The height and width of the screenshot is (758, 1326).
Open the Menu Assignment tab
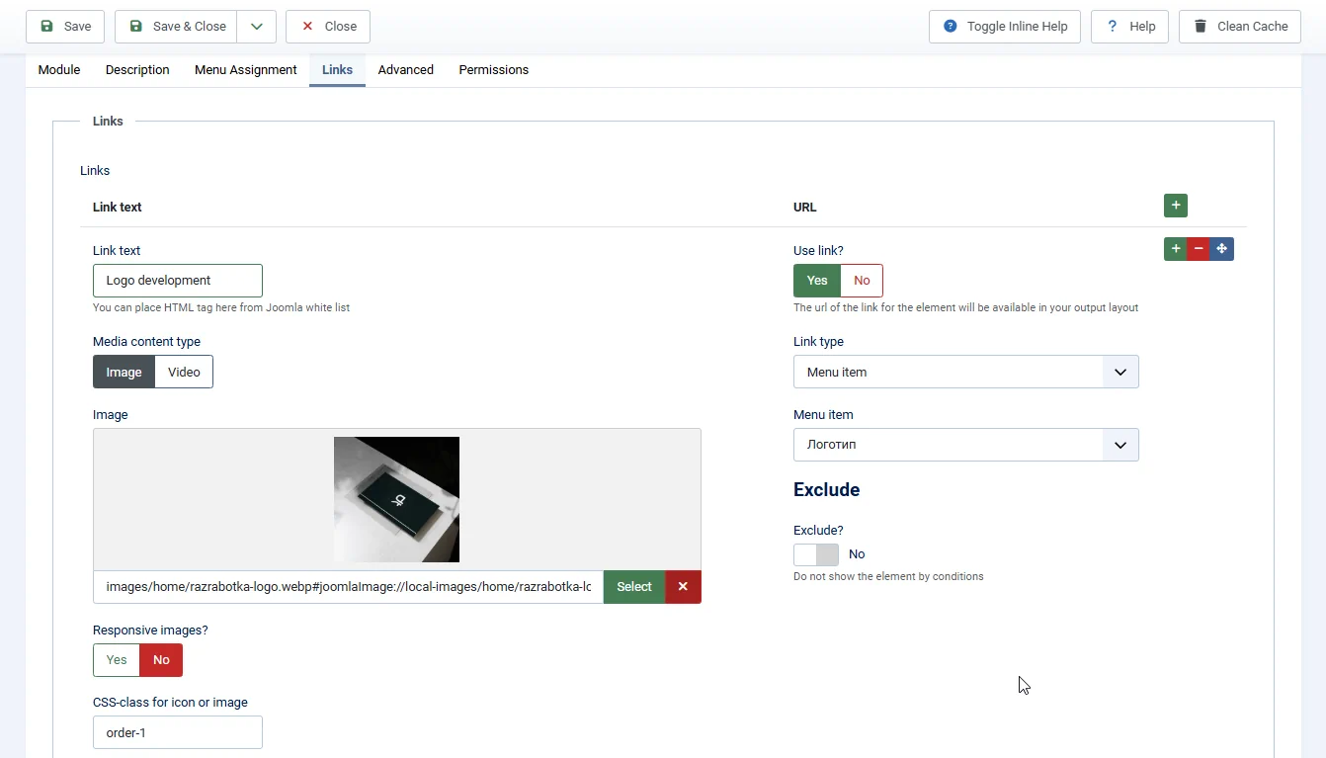pyautogui.click(x=245, y=70)
